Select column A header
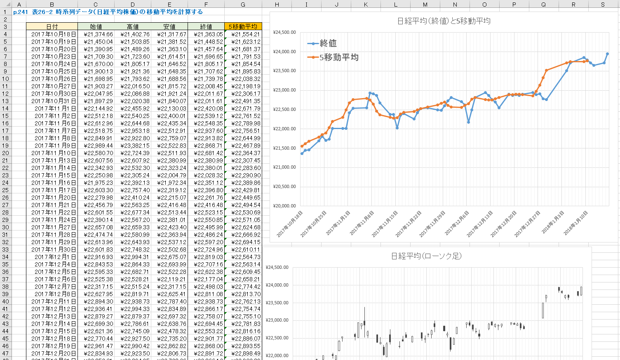Screen dimensions: 620x360 [19, 4]
